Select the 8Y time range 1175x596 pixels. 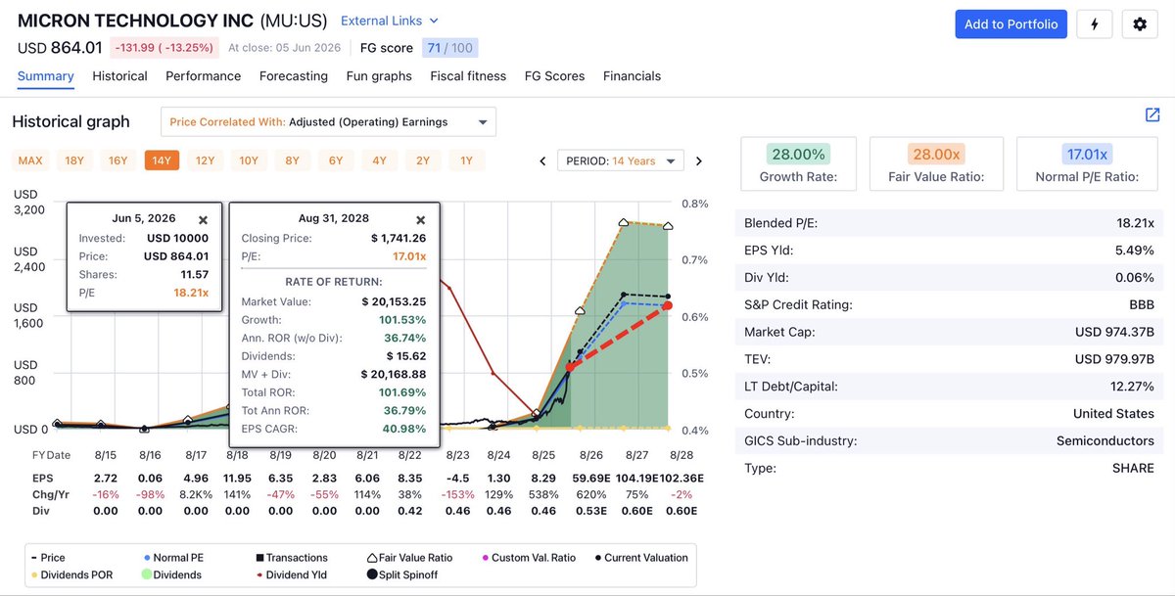coord(292,160)
